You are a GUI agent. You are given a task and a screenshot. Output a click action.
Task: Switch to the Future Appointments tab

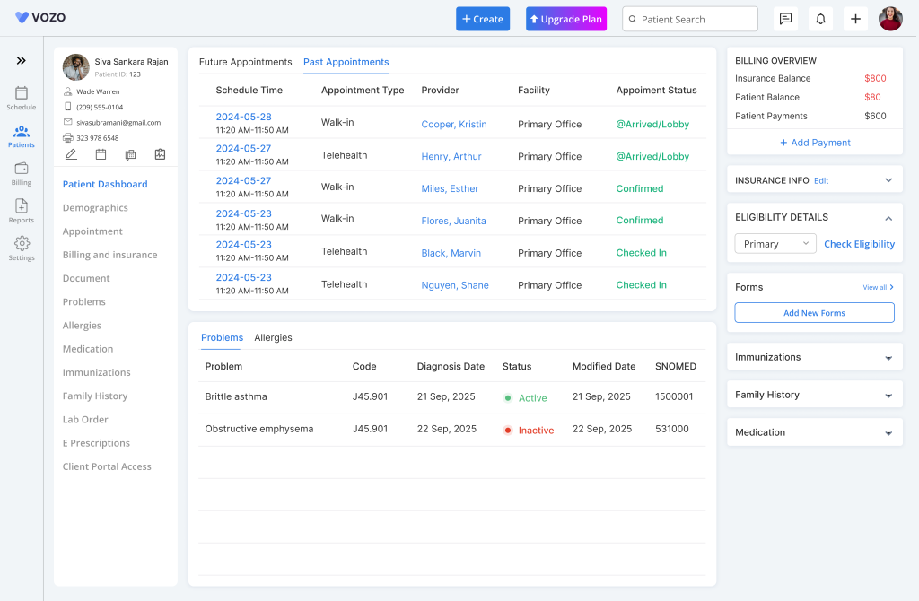pos(245,62)
